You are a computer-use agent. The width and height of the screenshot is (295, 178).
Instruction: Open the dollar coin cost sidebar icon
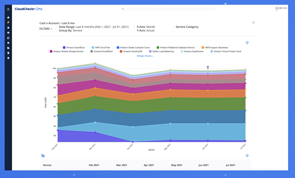tap(8, 43)
